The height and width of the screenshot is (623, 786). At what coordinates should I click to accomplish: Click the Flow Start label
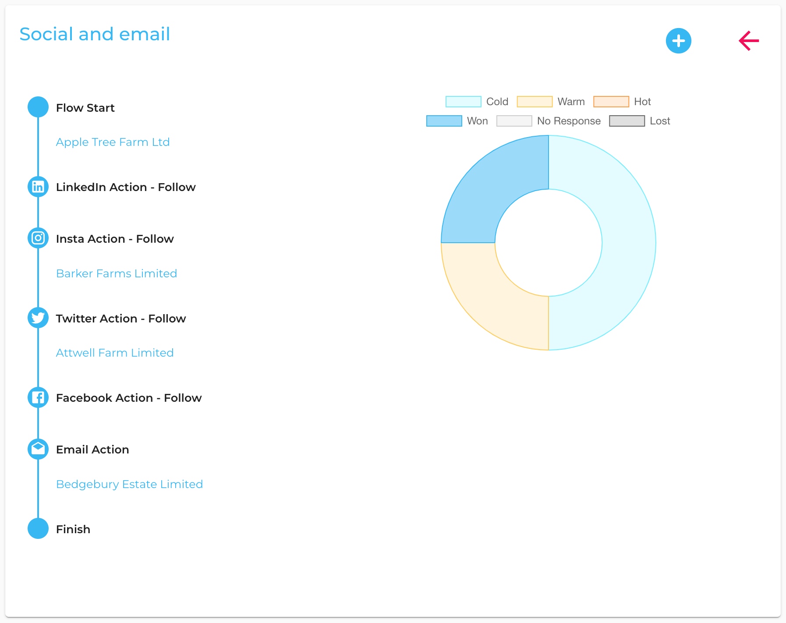point(85,108)
